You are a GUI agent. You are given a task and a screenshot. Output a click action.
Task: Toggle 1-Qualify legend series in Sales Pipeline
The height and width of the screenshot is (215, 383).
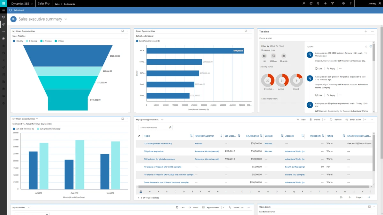tap(18, 41)
